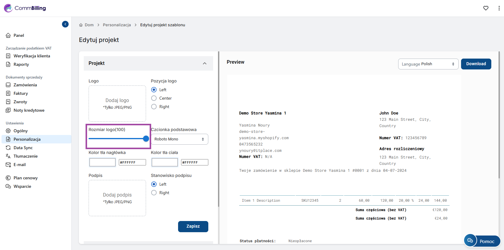
Task: Click the heart favorite icon
Action: point(486,8)
